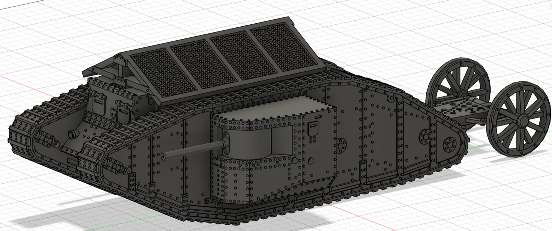Select the flat top plate of the sponson
The height and width of the screenshot is (231, 552).
click(274, 107)
